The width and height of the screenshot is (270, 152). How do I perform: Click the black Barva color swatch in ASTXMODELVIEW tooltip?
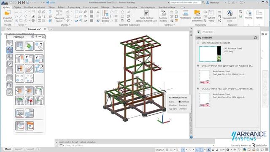pos(179,102)
